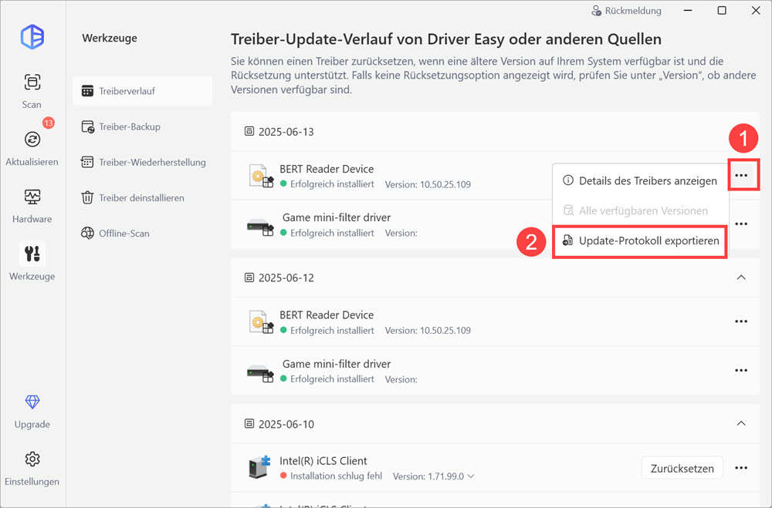Click the Intel(R) iCLS Client device icon
The image size is (772, 508).
259,468
